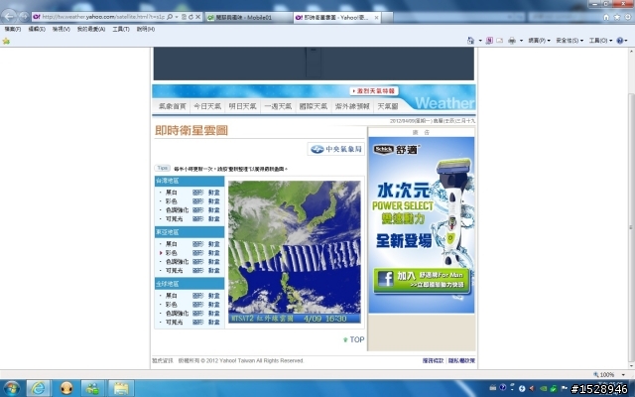Click the Action Center flag tray icon
Viewport: 635px width, 397px height.
point(565,388)
